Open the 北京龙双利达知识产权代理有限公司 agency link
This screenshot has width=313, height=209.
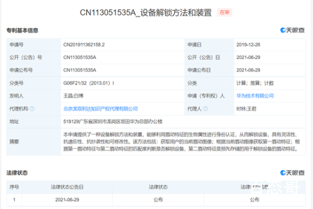tap(101, 109)
